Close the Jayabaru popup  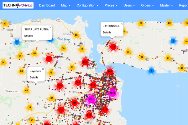pos(43,69)
